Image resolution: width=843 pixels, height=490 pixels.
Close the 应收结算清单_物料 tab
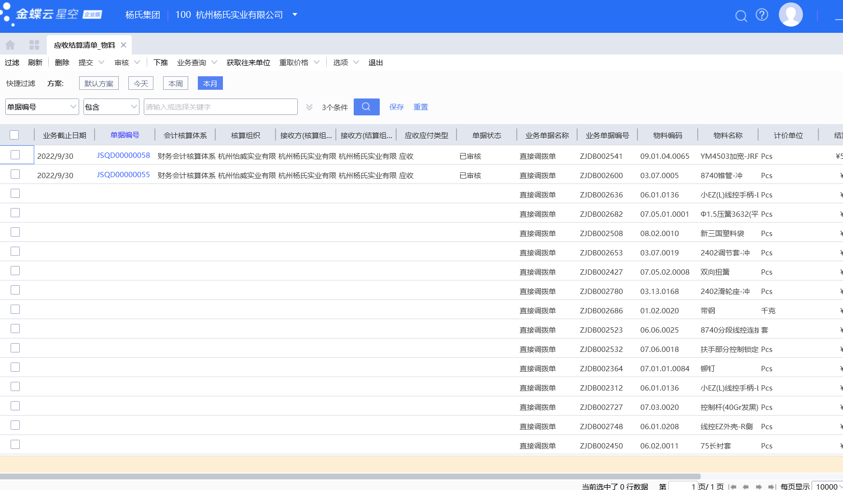pos(124,45)
